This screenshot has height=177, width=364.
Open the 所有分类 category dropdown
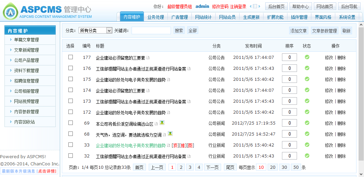tap(95, 30)
